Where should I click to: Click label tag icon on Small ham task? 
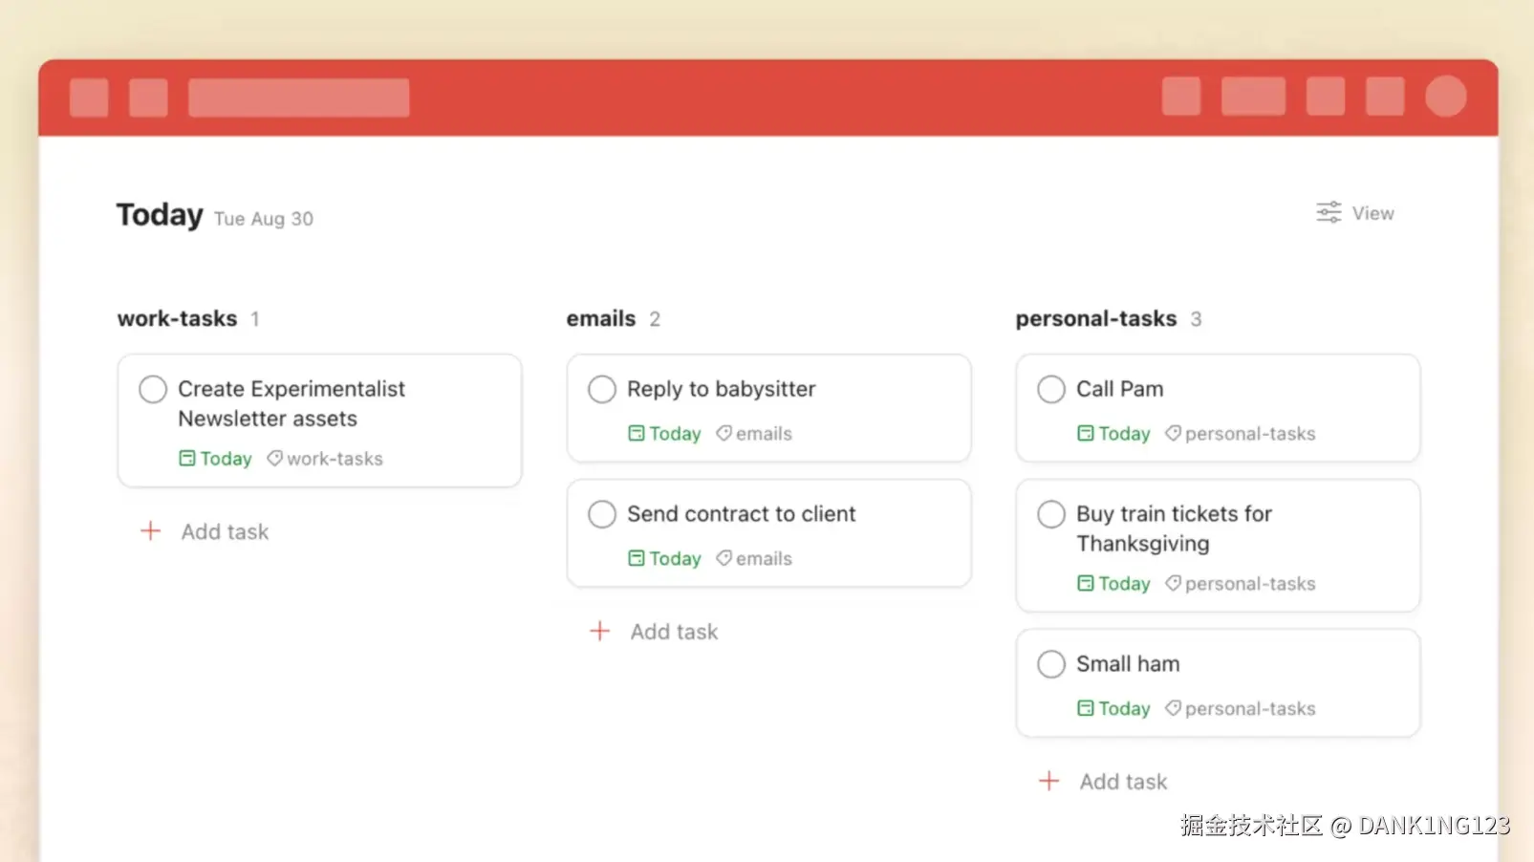tap(1173, 708)
